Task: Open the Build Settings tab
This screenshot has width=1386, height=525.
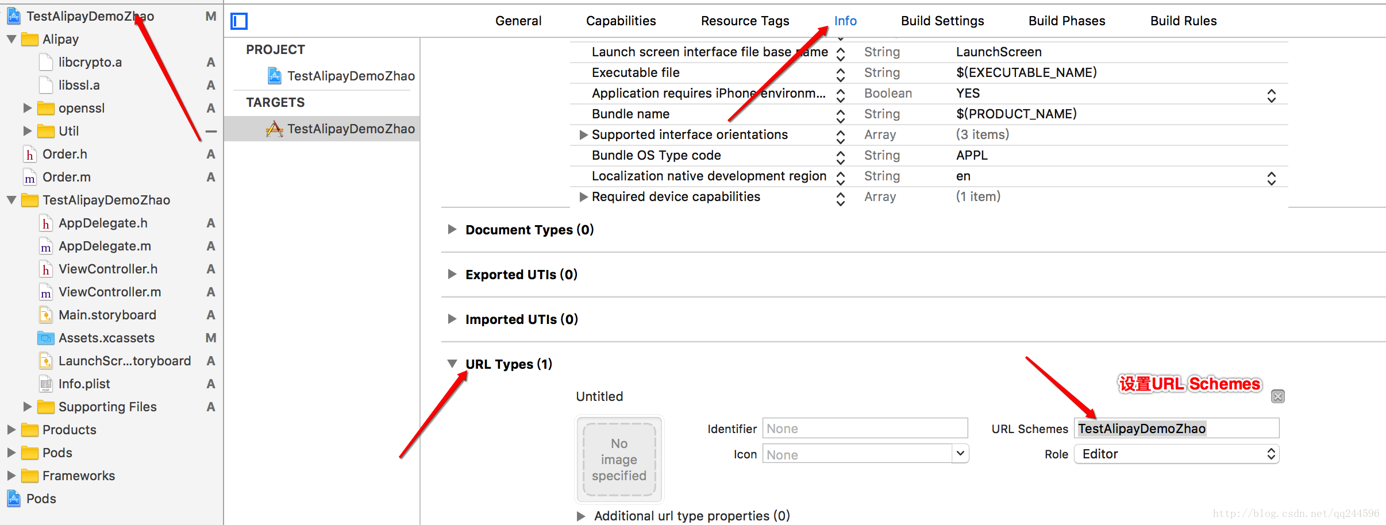Action: pyautogui.click(x=942, y=21)
